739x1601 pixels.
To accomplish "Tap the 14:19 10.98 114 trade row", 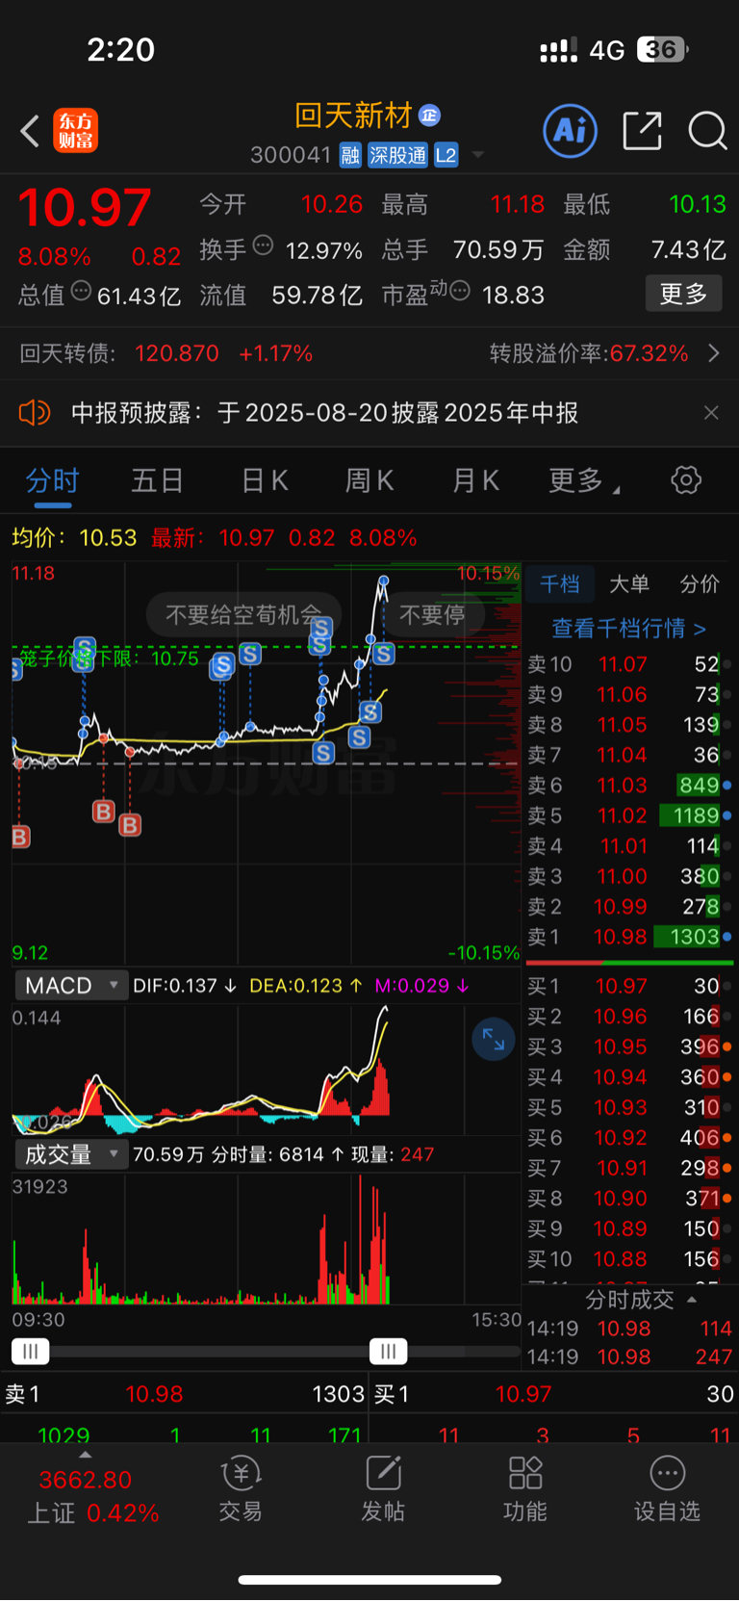I will 629,1329.
